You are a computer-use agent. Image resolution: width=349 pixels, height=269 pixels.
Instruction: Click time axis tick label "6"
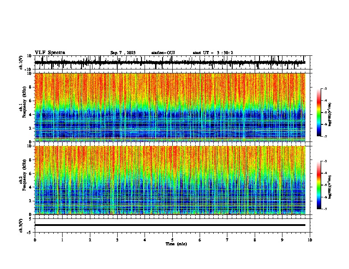click(x=200, y=240)
